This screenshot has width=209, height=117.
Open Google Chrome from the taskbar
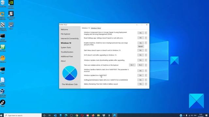pyautogui.click(x=77, y=115)
